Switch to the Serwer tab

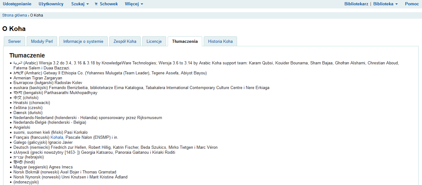coord(14,41)
